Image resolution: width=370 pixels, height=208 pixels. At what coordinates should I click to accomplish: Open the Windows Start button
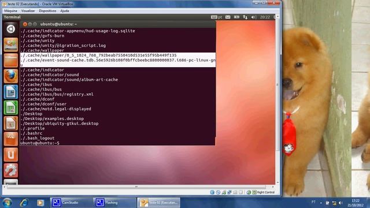coord(7,203)
